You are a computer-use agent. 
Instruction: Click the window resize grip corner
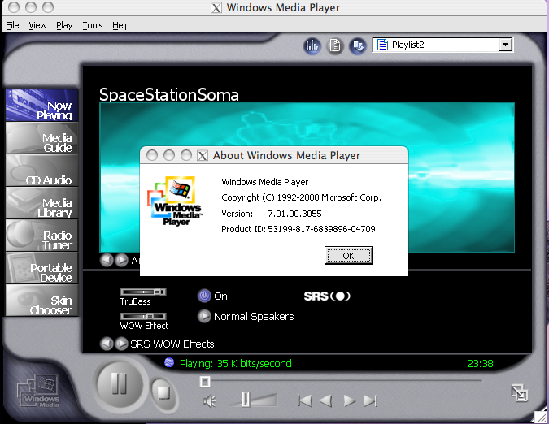[x=541, y=417]
